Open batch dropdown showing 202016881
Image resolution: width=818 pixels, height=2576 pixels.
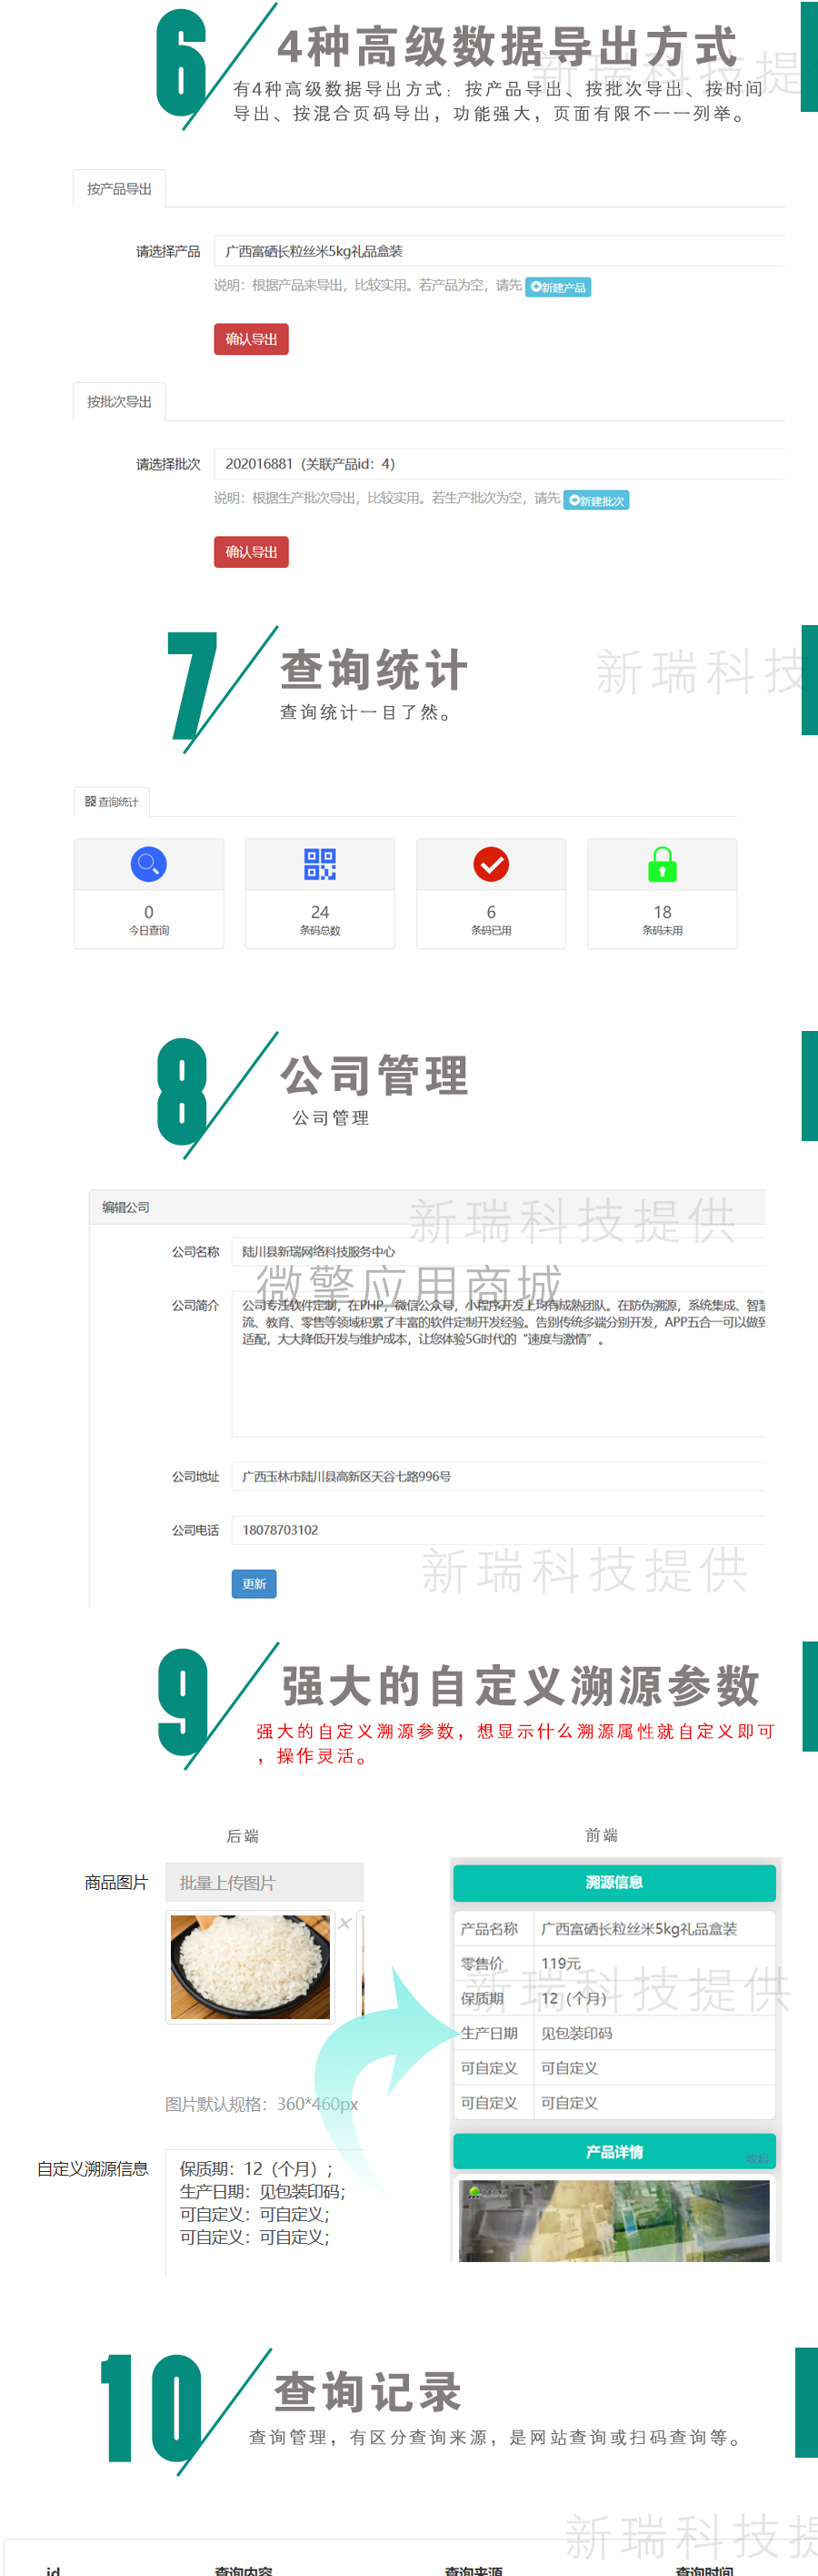click(499, 464)
